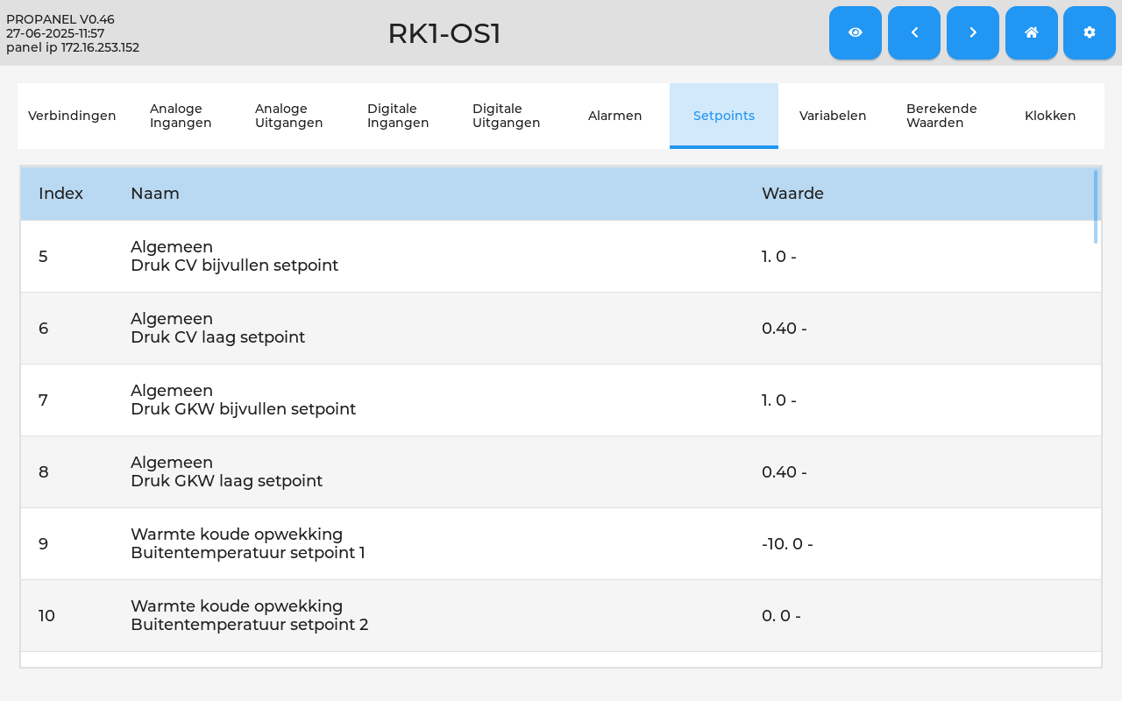Select row Druk CV laag setpoint
This screenshot has width=1122, height=701.
tap(561, 329)
